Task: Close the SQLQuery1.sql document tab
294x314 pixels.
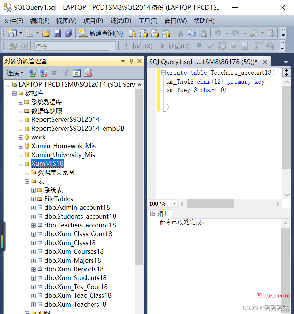Action: pos(265,62)
